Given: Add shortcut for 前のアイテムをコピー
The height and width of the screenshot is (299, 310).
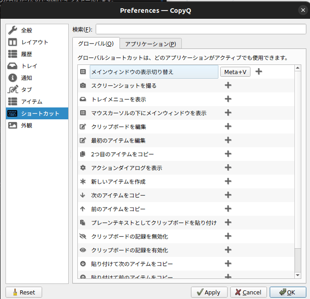Looking at the screenshot, I should (x=228, y=208).
